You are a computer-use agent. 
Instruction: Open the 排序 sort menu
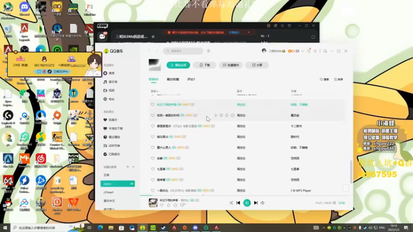(339, 79)
